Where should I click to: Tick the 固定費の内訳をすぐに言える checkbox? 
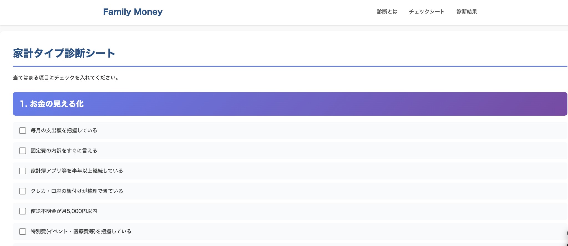pyautogui.click(x=23, y=151)
